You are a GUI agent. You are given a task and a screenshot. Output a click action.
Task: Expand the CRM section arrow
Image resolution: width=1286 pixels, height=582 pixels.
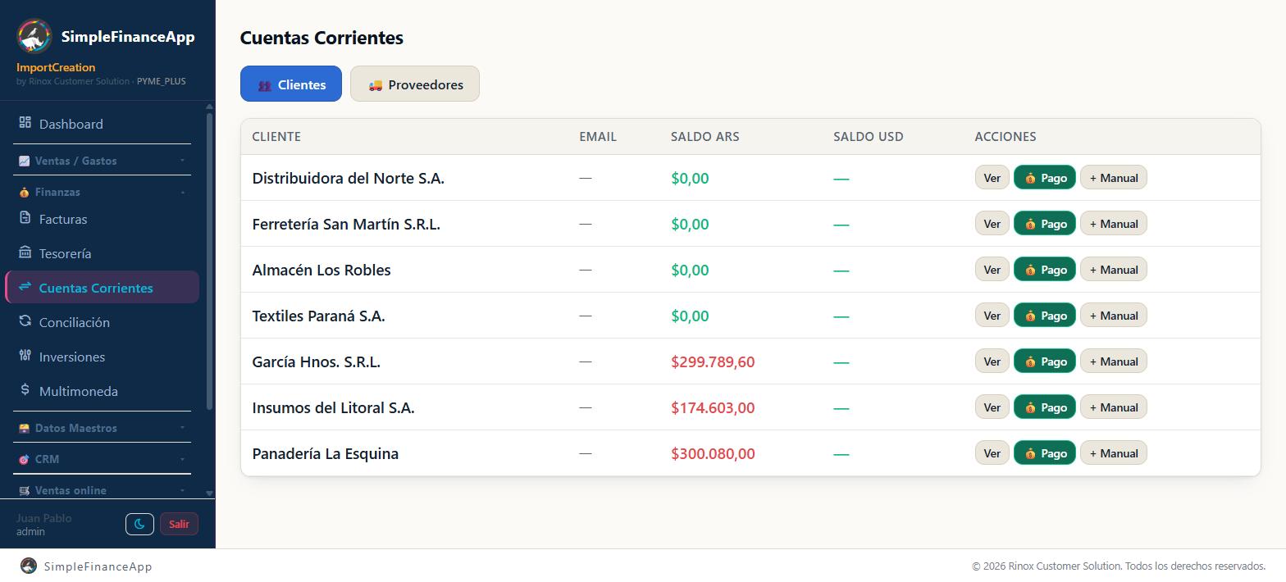[x=182, y=459]
